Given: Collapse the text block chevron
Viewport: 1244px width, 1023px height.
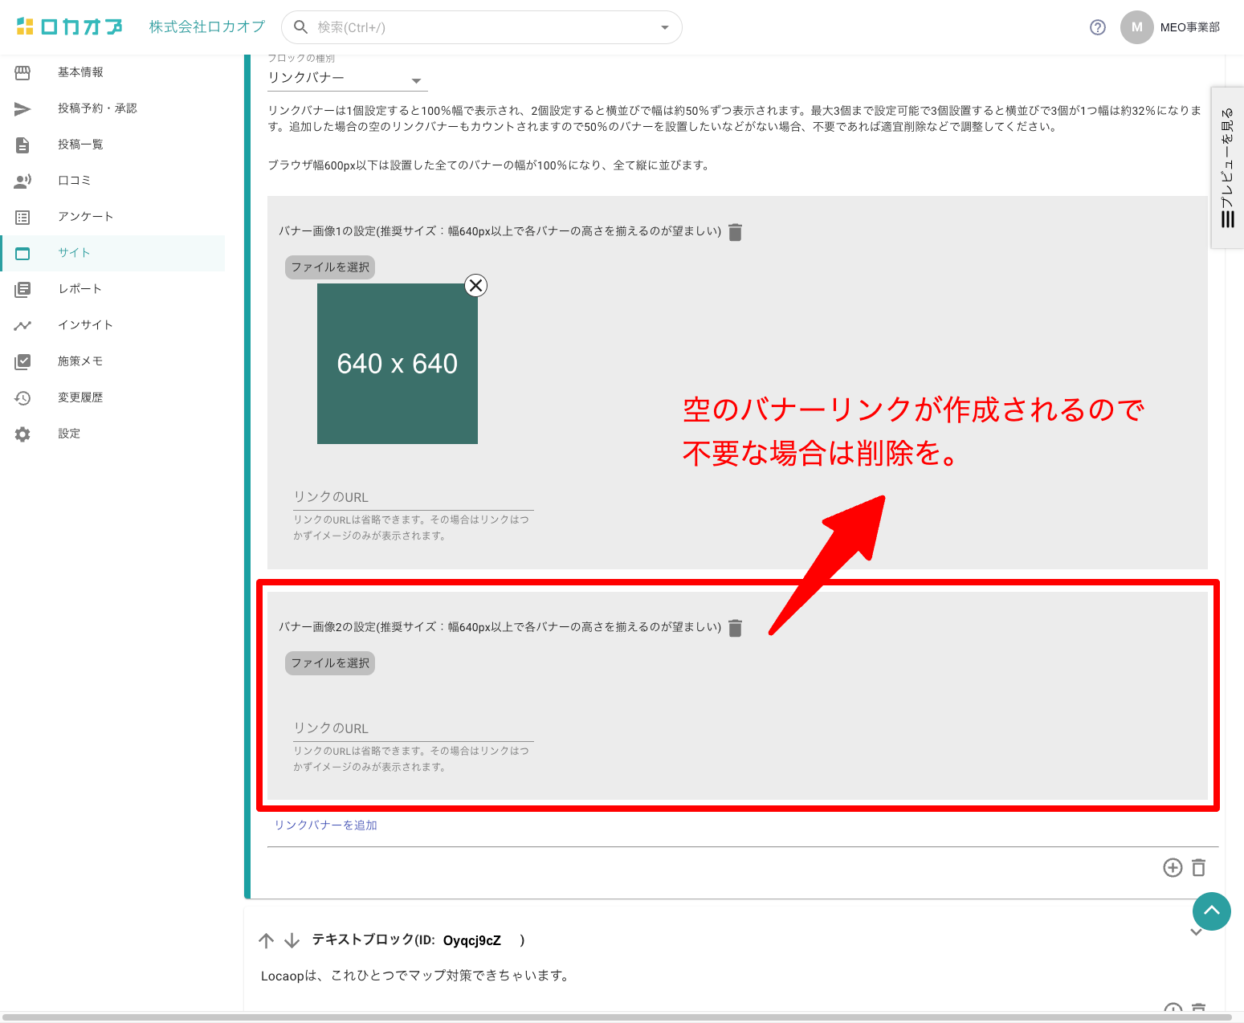Looking at the screenshot, I should pyautogui.click(x=1196, y=932).
